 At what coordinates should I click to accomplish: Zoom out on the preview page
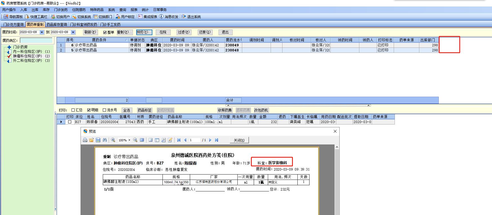[135, 140]
